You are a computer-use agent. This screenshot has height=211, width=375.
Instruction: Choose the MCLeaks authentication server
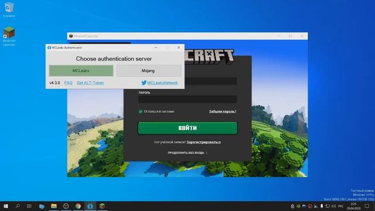[81, 71]
